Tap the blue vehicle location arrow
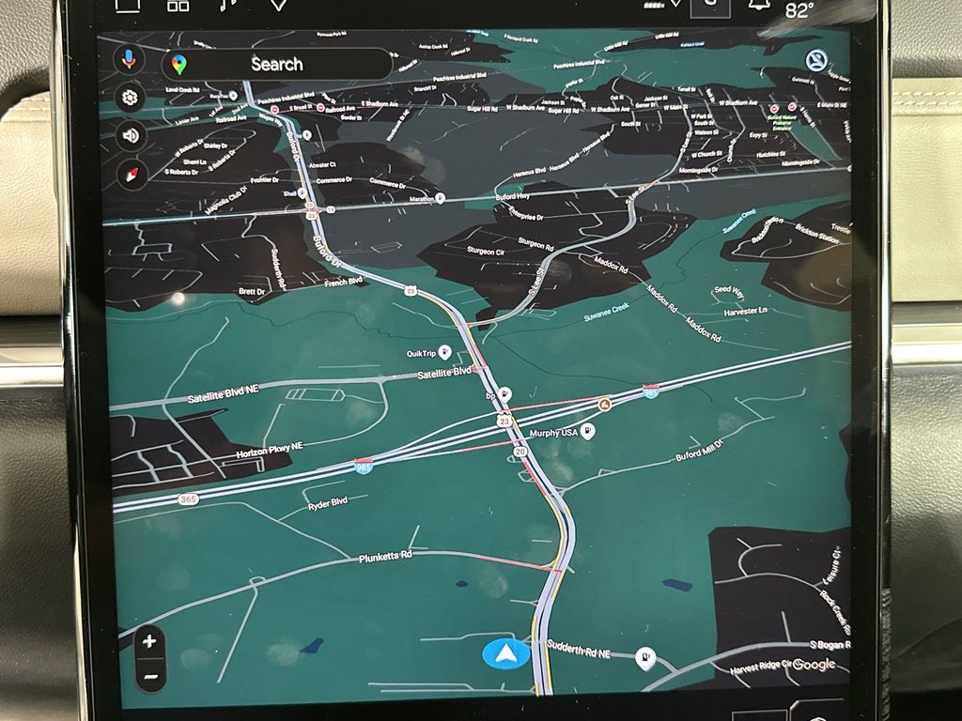Image resolution: width=962 pixels, height=721 pixels. tap(505, 653)
